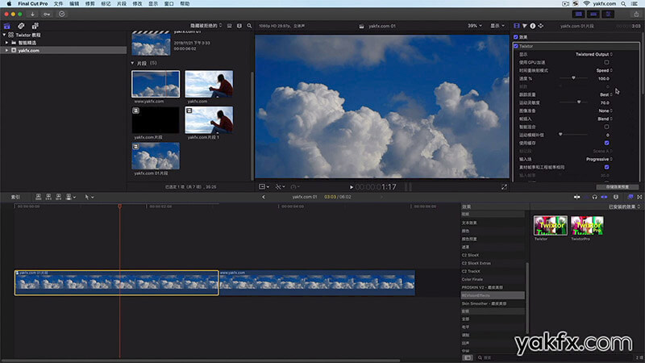The image size is (645, 363).
Task: Toggle the 效果 master checkbox in inspector
Action: pyautogui.click(x=516, y=37)
